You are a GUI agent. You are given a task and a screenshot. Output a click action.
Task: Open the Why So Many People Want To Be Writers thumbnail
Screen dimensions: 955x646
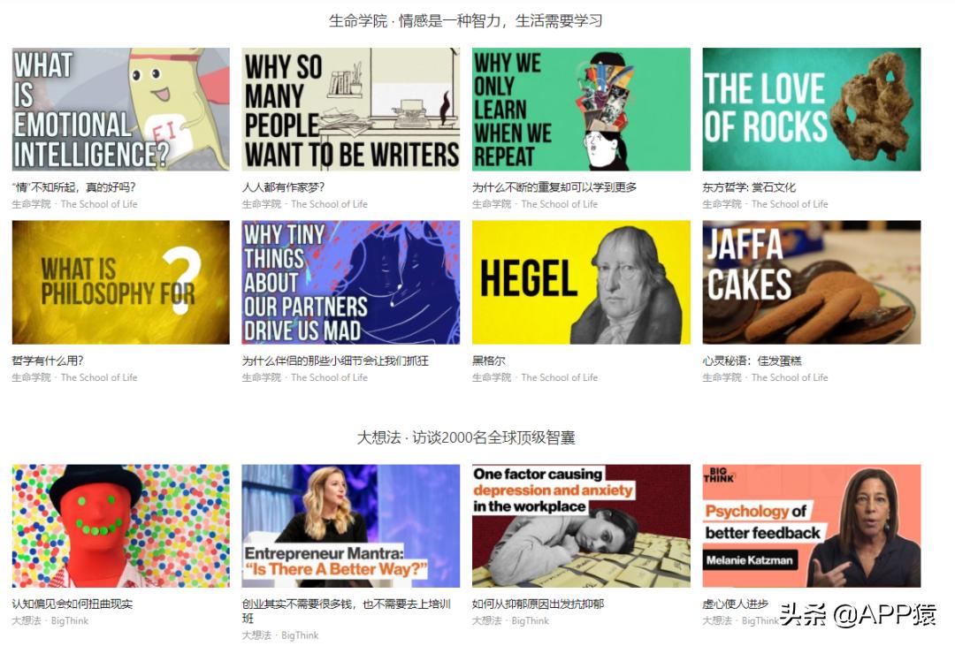pyautogui.click(x=351, y=110)
